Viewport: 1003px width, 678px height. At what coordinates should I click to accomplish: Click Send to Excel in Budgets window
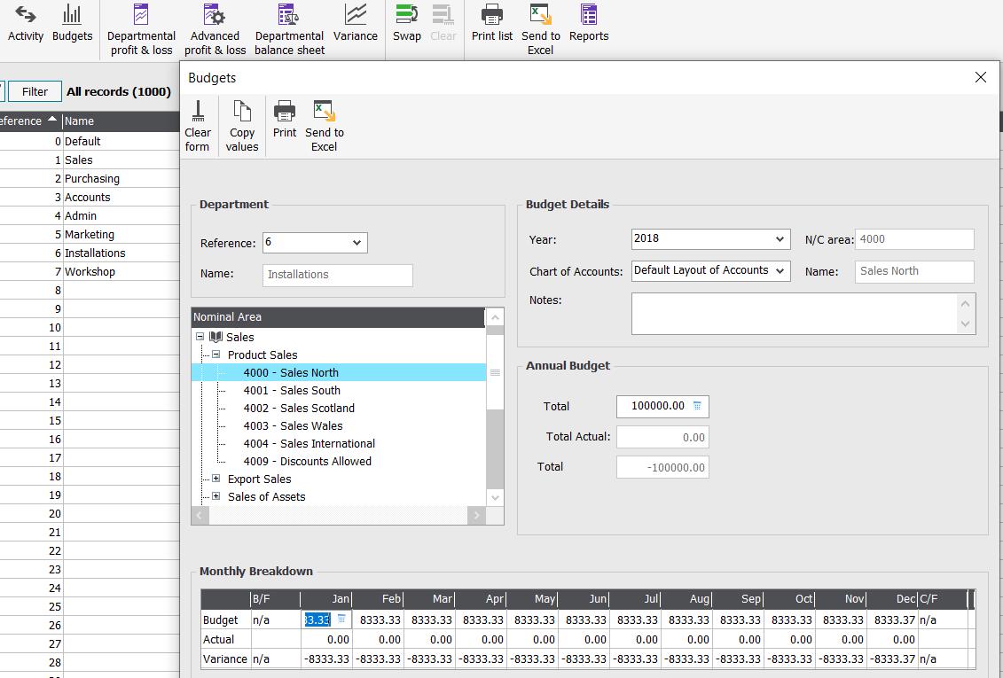point(325,127)
